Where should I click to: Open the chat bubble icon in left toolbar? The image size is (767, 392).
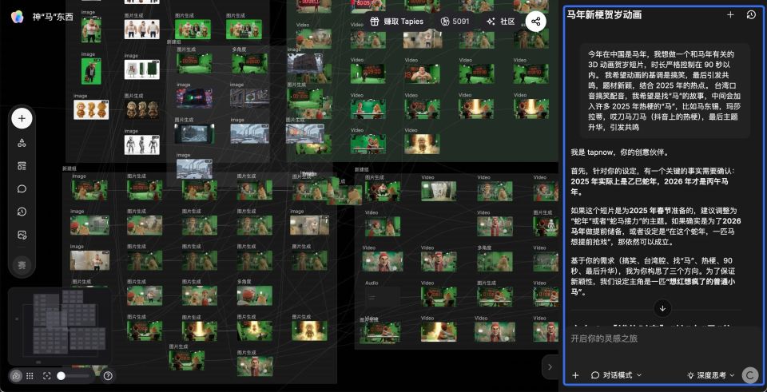pyautogui.click(x=22, y=188)
